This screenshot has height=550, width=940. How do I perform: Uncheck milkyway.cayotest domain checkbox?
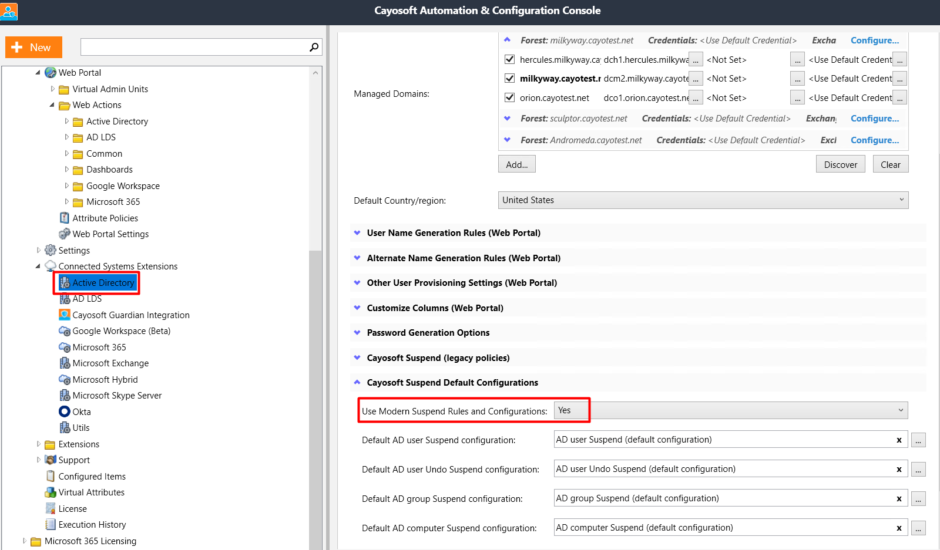click(509, 78)
